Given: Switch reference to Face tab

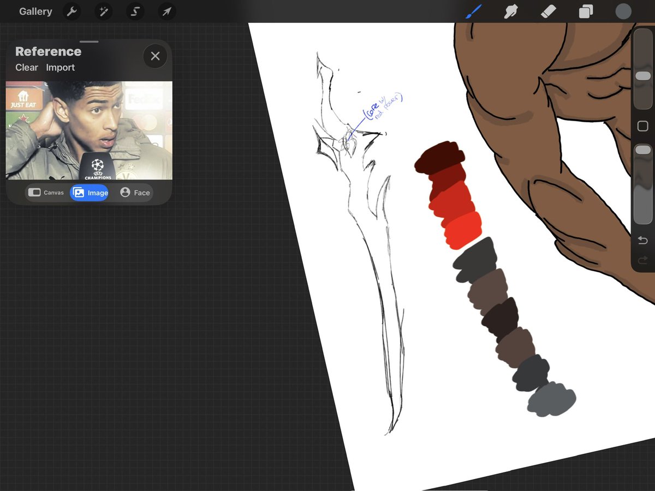Looking at the screenshot, I should point(135,193).
